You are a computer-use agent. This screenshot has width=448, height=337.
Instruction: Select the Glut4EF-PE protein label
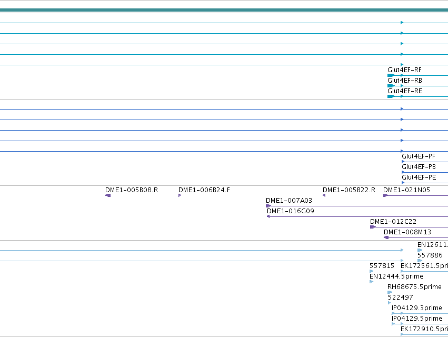(419, 177)
